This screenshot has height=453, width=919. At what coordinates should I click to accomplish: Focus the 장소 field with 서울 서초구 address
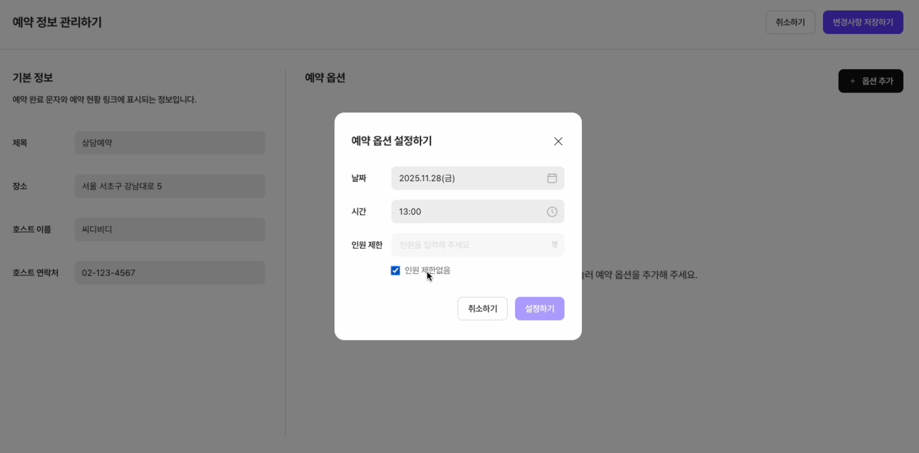click(x=170, y=186)
